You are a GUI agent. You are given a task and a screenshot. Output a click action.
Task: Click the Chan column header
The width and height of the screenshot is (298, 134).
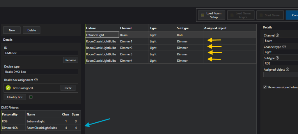pos(66,115)
